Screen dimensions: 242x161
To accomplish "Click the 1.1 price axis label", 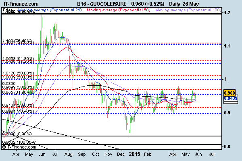I will pos(227,46).
